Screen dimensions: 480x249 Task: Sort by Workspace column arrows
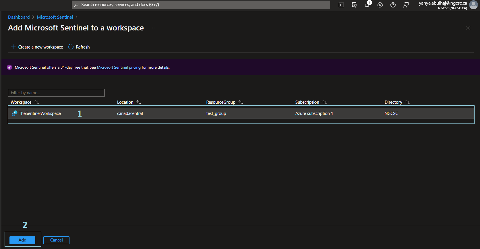click(x=36, y=102)
